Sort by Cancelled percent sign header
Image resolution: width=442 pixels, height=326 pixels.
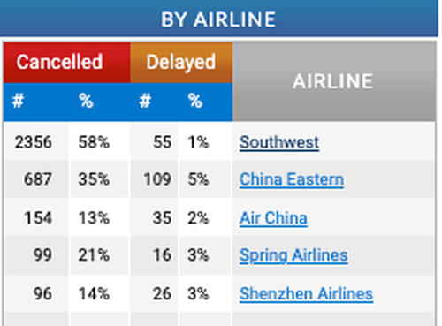(x=86, y=101)
